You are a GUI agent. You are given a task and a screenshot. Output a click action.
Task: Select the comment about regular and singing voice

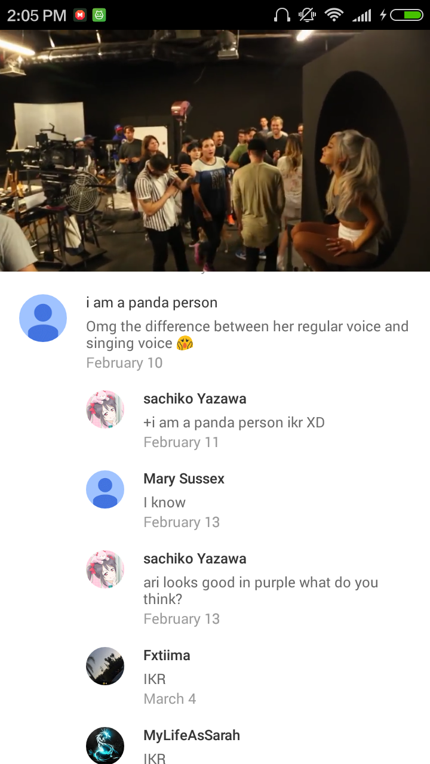pyautogui.click(x=247, y=335)
